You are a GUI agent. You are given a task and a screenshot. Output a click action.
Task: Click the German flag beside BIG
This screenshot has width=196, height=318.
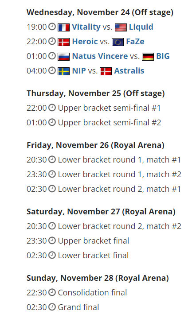[148, 57]
